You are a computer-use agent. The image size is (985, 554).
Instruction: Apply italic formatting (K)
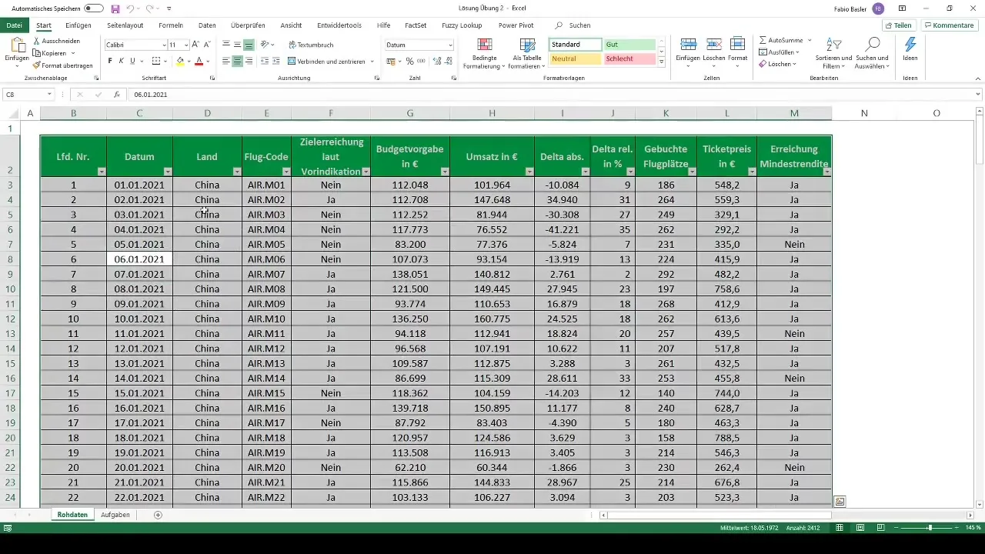(121, 61)
